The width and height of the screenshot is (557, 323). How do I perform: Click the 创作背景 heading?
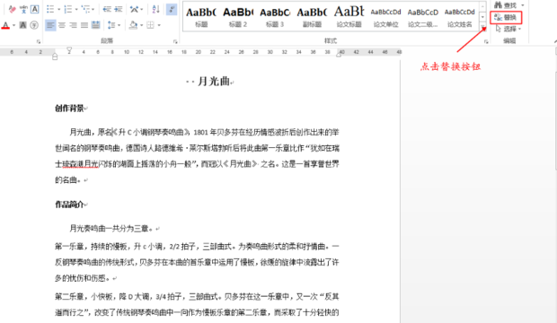coord(69,109)
